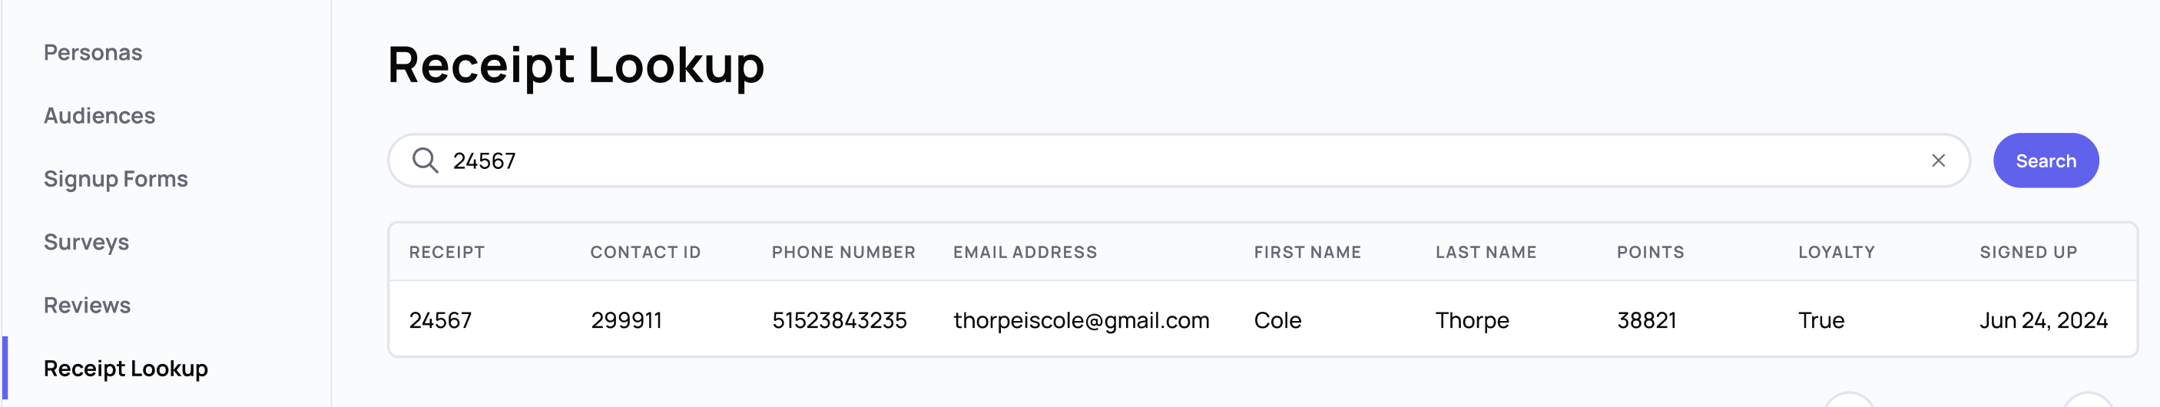This screenshot has width=2160, height=407.
Task: Click the blue Search button
Action: click(2045, 160)
